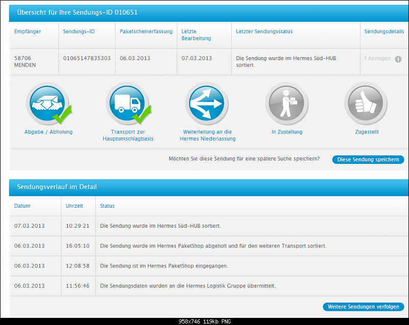Click status 'im Hermes PaketShop abgeholt' row
409x325 pixels.
tap(213, 246)
